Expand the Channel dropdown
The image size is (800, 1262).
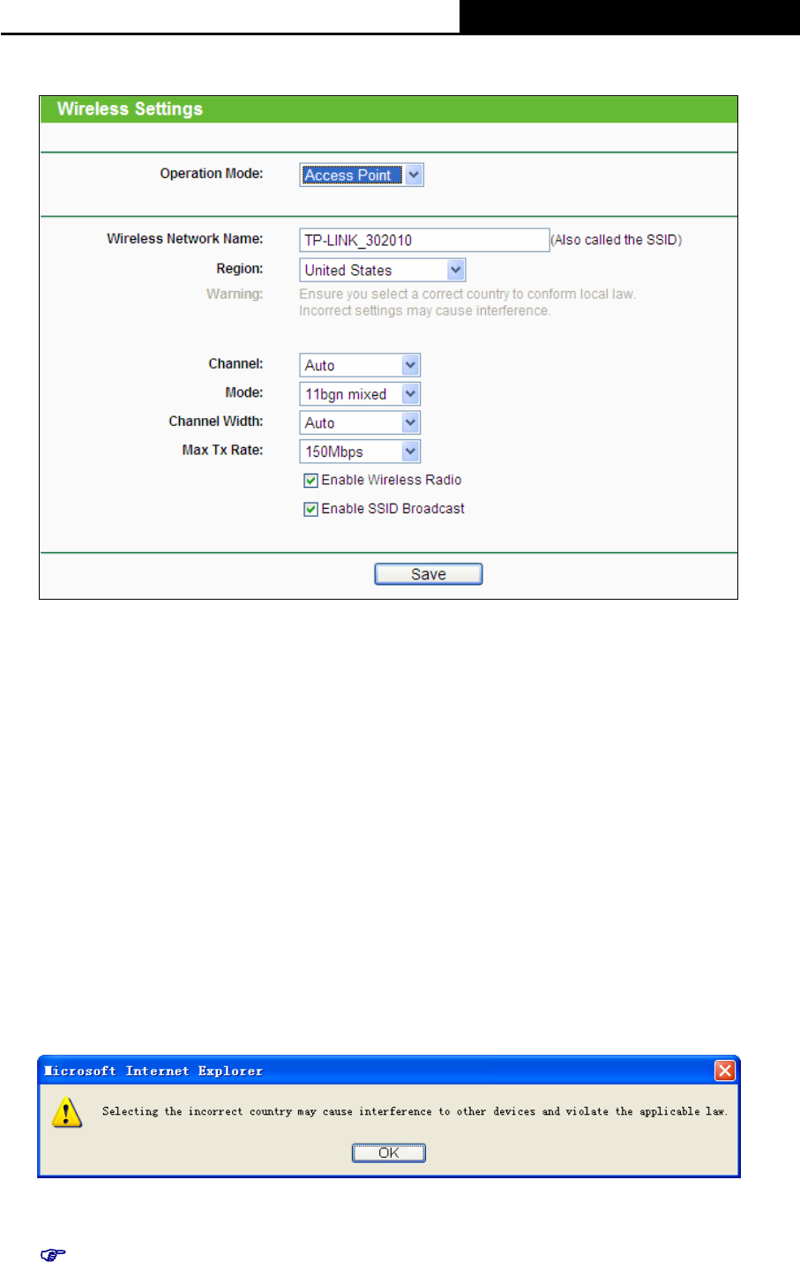[360, 365]
